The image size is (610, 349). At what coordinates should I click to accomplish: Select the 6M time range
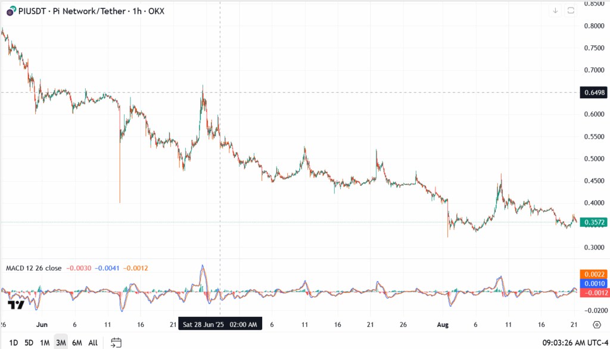click(x=77, y=343)
